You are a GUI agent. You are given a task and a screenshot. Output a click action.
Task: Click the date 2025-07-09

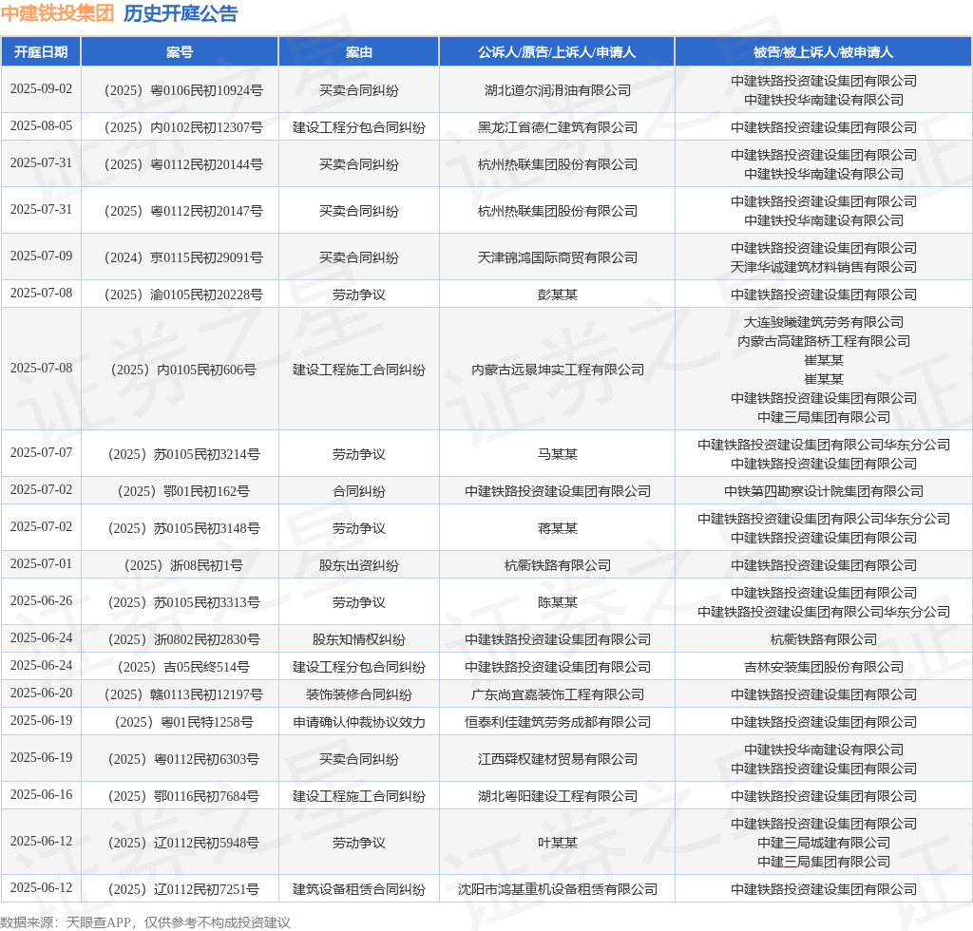tap(41, 256)
